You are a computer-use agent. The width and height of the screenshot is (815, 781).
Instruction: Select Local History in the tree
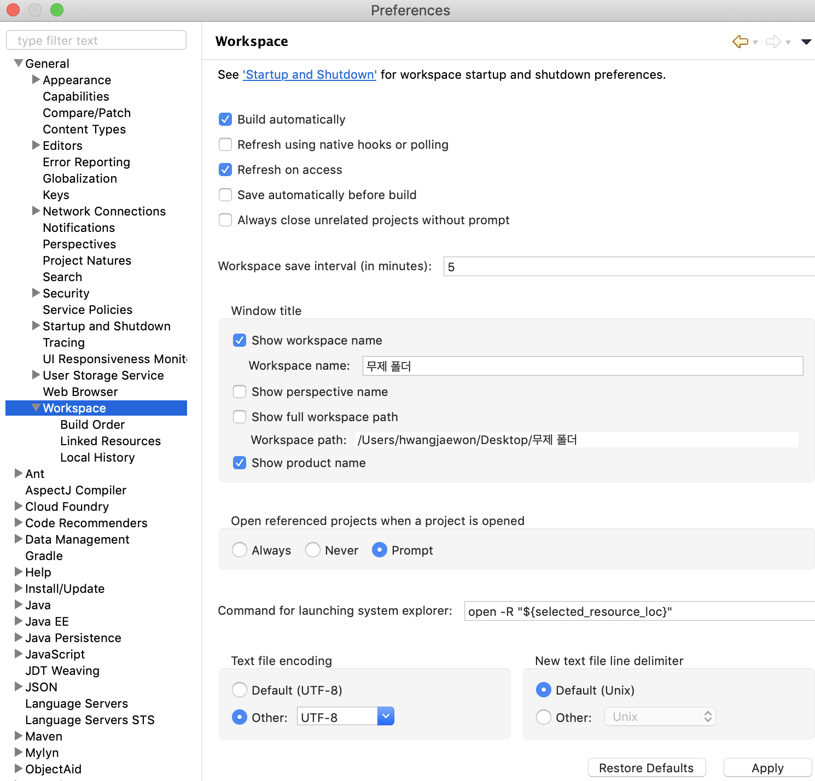[97, 457]
